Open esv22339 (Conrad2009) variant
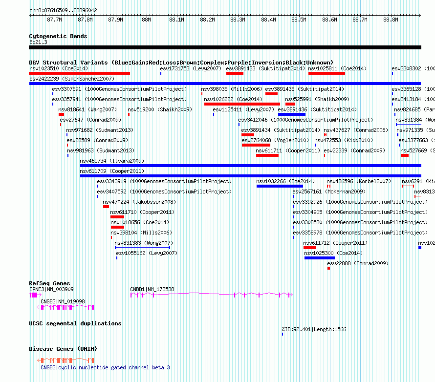Viewport: 435px width, 382px height. coord(354,150)
